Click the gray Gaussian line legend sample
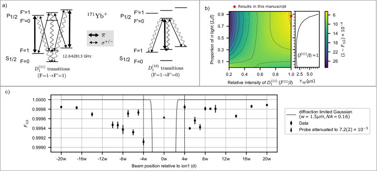The image size is (377, 171). (291, 114)
